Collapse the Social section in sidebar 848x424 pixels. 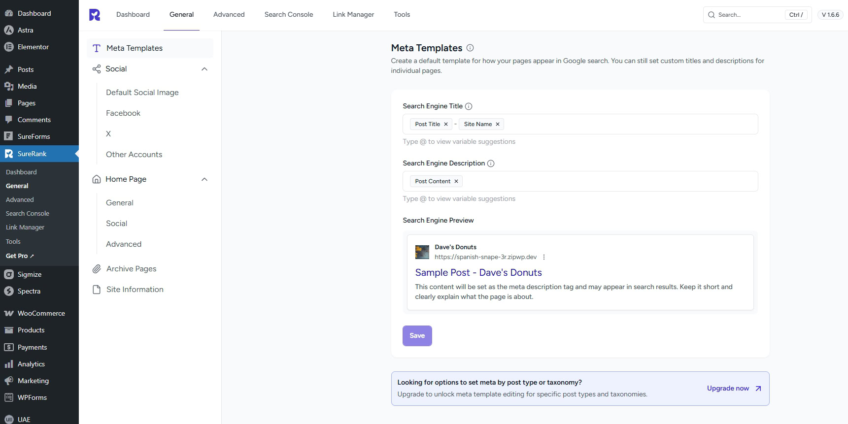(x=204, y=69)
